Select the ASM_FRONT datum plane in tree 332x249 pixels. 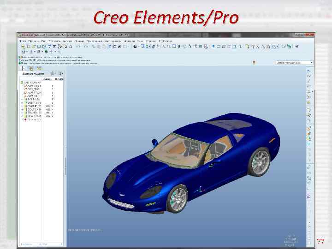(33, 93)
